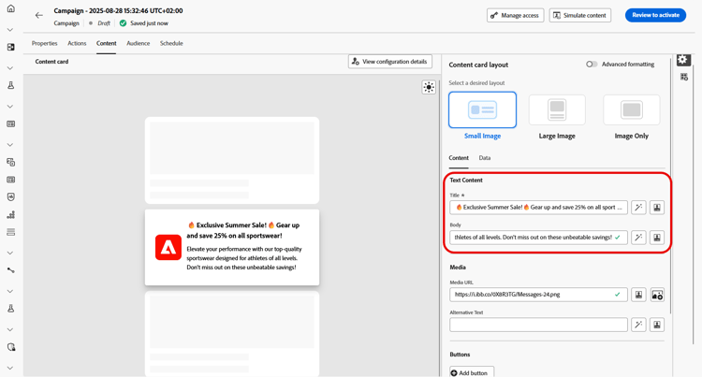Click the 'Draft' status label
This screenshot has width=702, height=377.
104,23
